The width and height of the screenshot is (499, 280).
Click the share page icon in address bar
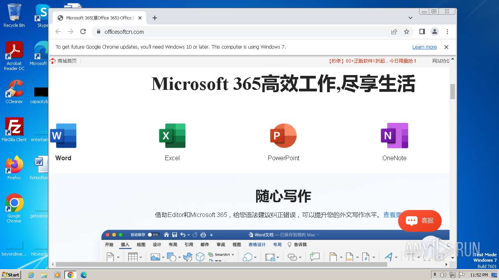point(394,32)
